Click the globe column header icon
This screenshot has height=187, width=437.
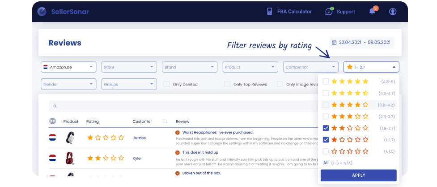tap(52, 121)
